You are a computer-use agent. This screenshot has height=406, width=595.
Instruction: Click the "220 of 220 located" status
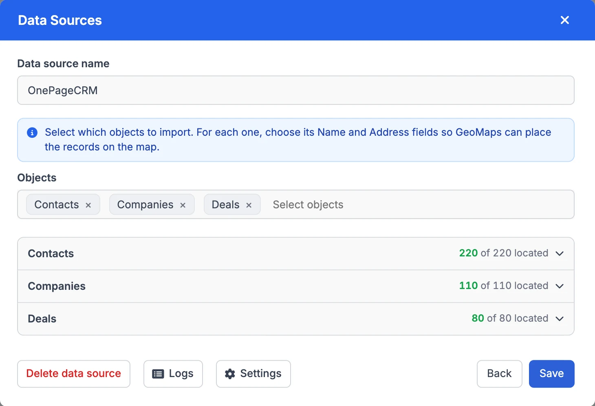[x=504, y=253]
